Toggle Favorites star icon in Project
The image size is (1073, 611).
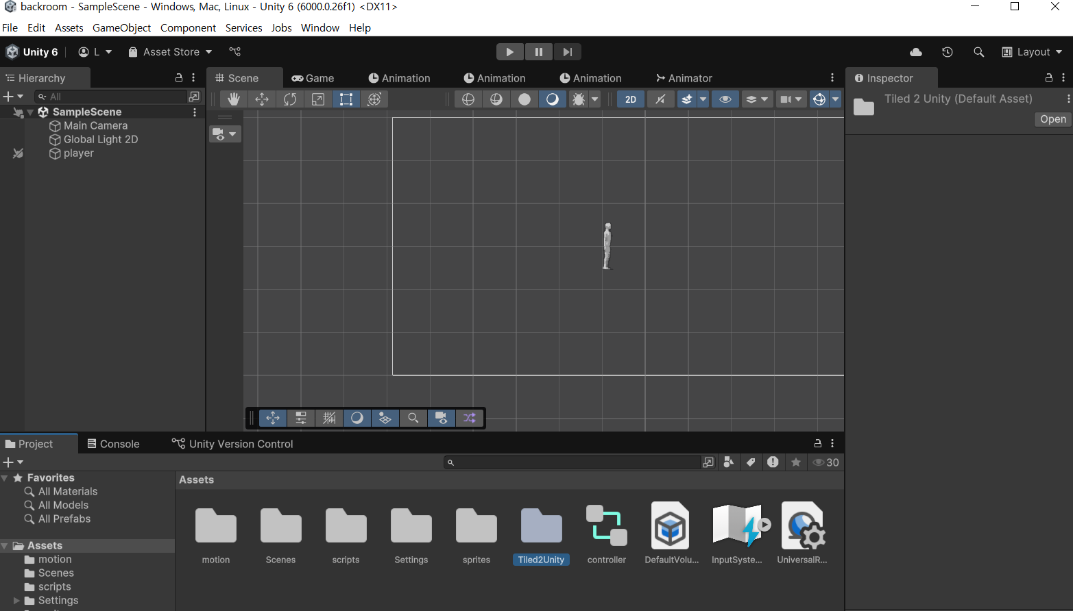pyautogui.click(x=796, y=462)
